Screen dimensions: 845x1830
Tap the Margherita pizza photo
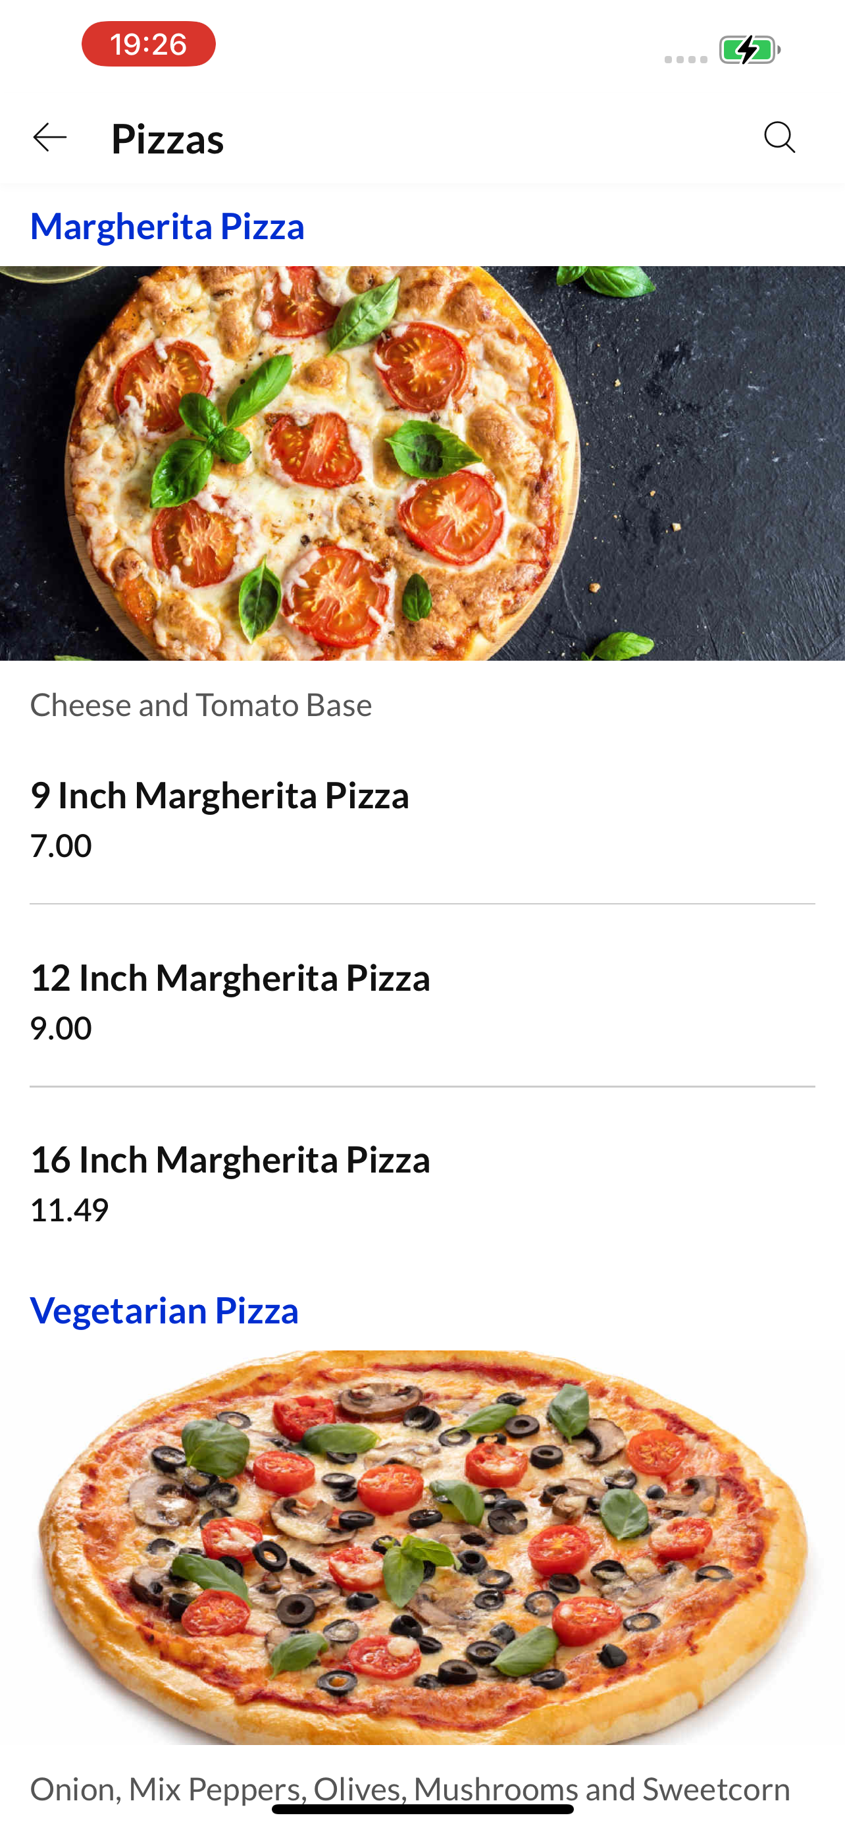tap(422, 463)
